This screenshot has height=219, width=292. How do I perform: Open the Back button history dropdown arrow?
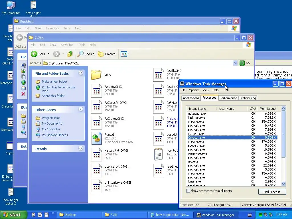click(x=48, y=54)
